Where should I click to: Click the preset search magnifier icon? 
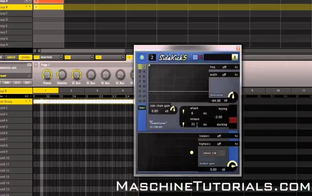[29, 76]
